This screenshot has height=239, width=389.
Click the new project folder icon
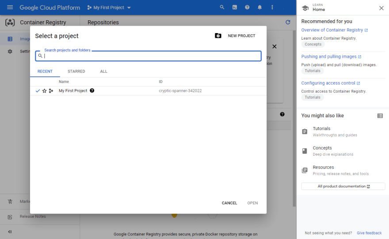(218, 36)
